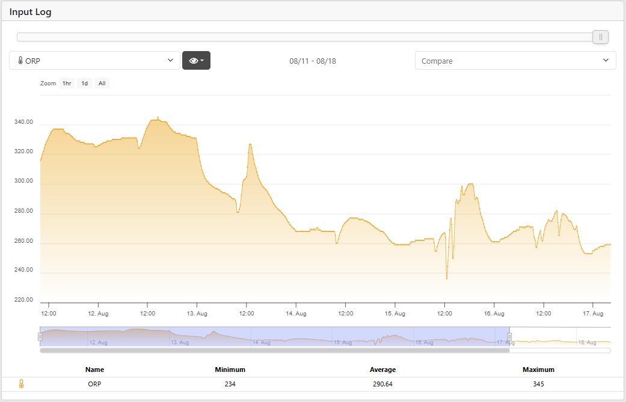
Task: Click the Input Log panel title
Action: click(30, 12)
